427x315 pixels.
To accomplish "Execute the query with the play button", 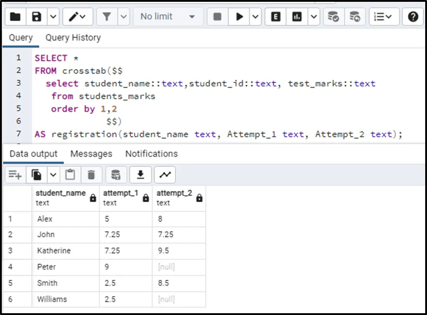I will [x=239, y=17].
